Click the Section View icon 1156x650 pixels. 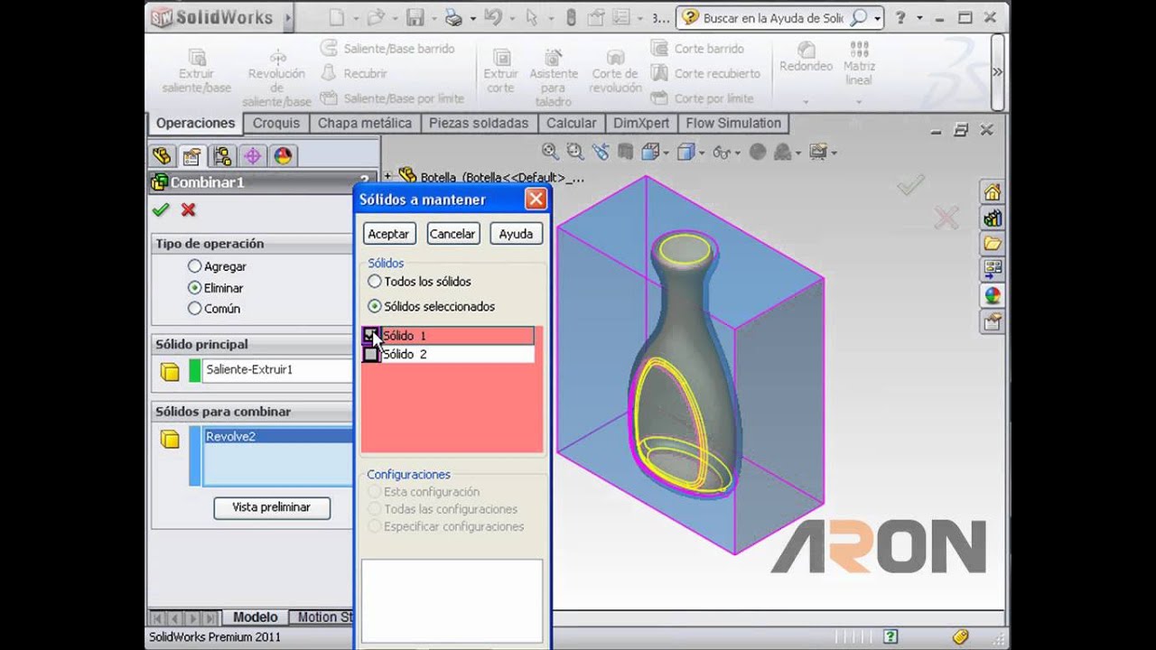tap(626, 152)
